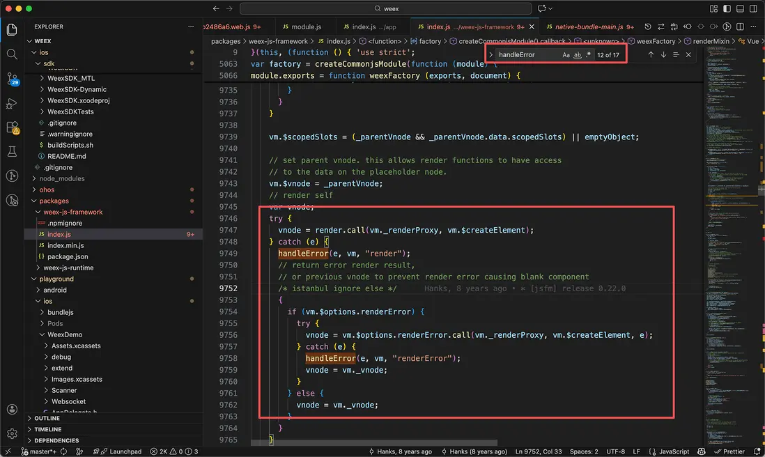Open the Search view in activity bar
This screenshot has height=457, width=765.
(12, 54)
